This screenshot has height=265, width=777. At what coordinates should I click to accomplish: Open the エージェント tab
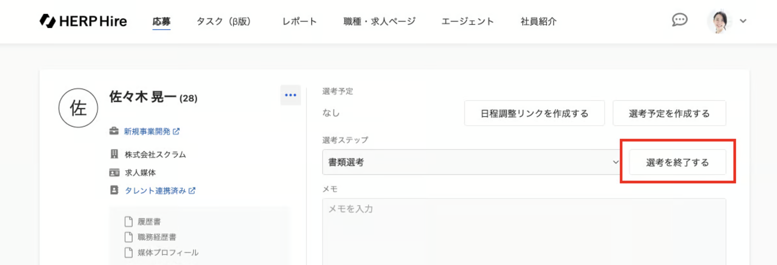[x=468, y=21]
